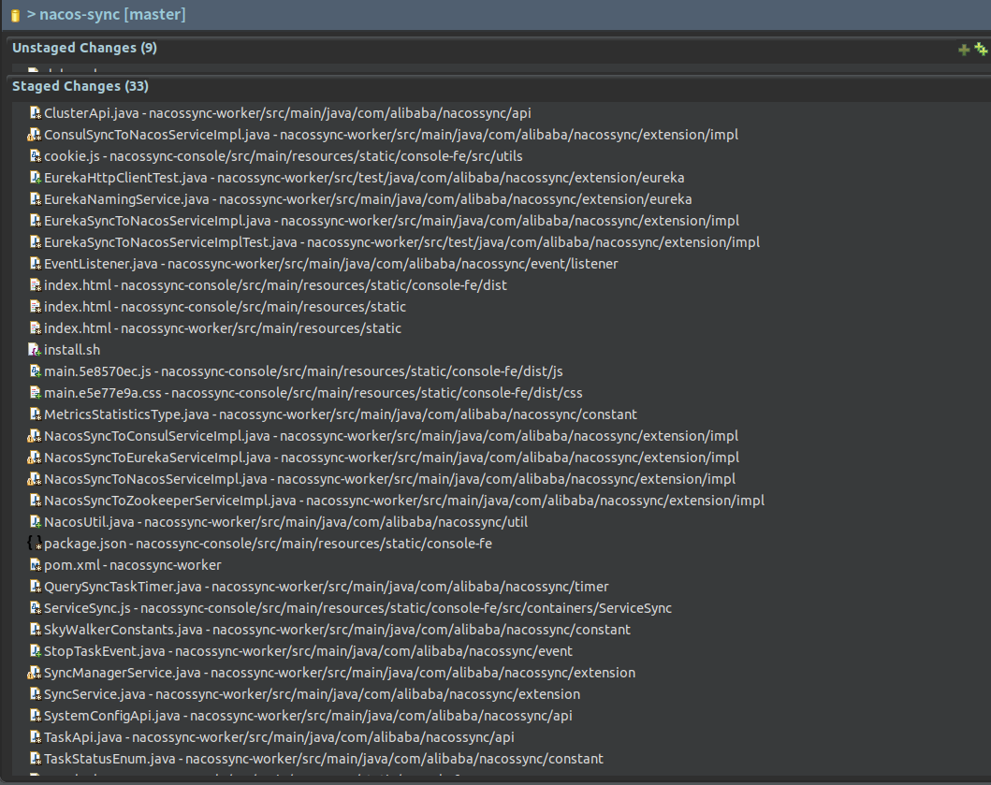Select EurekaSyncToNacosServiceImplTest.java staged file
The width and height of the screenshot is (991, 785).
(402, 242)
